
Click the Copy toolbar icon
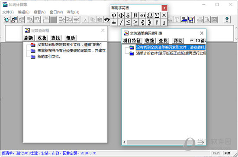93,20
